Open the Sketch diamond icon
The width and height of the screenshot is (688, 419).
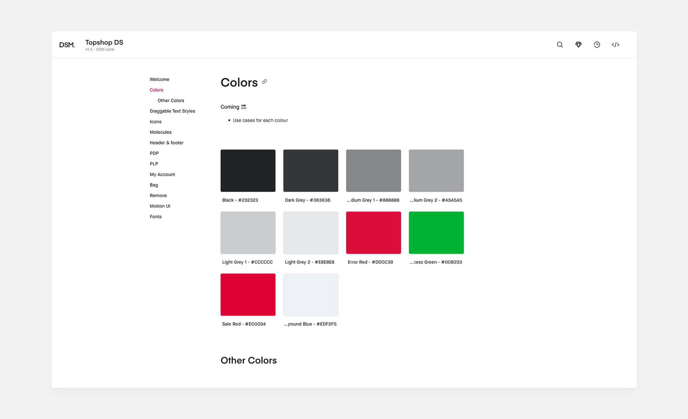(578, 45)
